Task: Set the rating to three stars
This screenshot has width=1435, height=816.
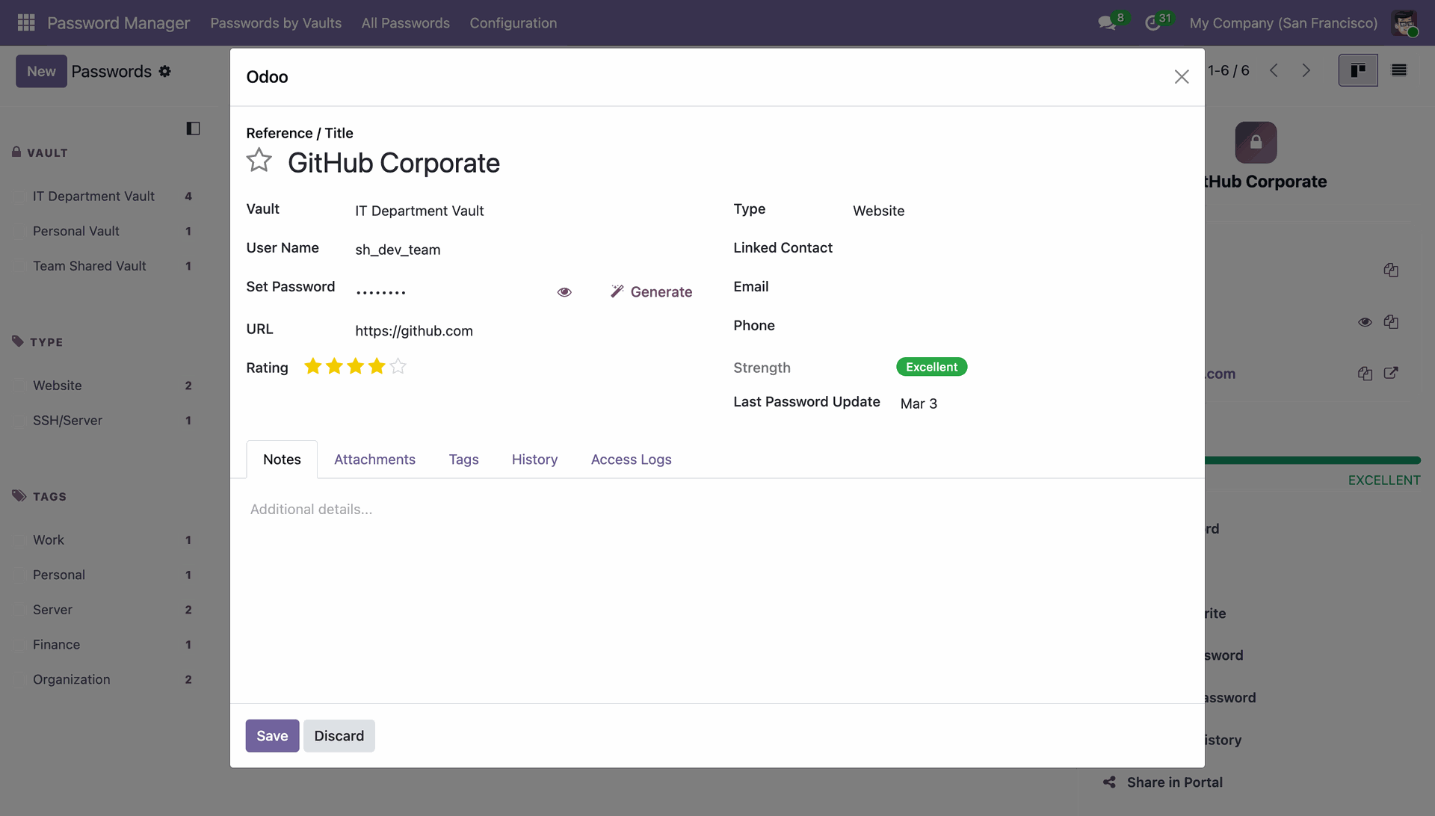Action: tap(355, 366)
